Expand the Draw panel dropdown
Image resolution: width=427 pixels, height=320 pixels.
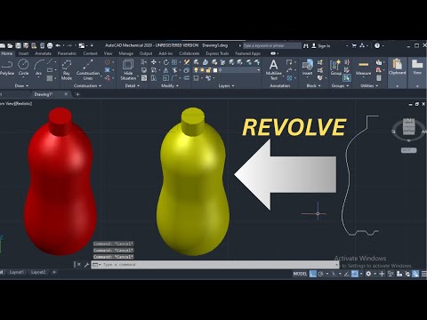click(x=21, y=85)
